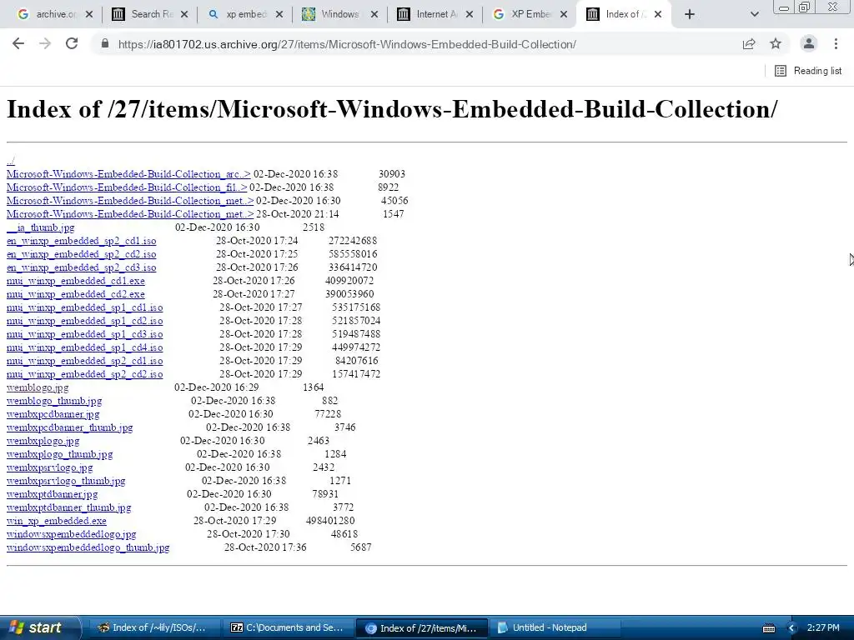Download mui_winxp_embedded_sp1_cd2.iso

click(x=84, y=321)
